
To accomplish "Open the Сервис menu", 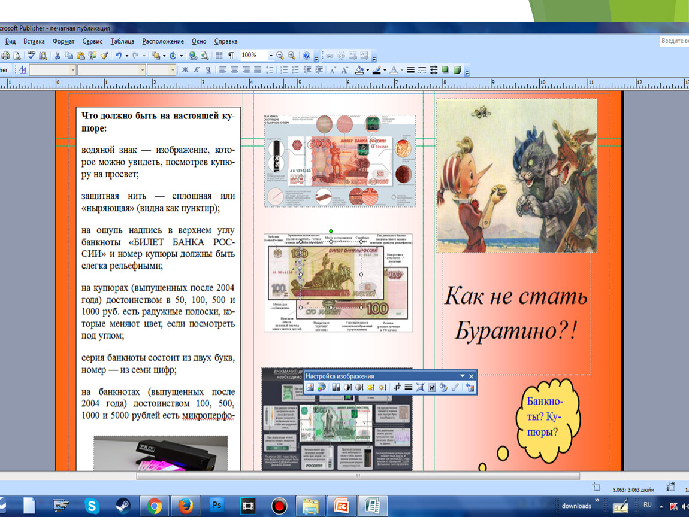I will coord(92,41).
